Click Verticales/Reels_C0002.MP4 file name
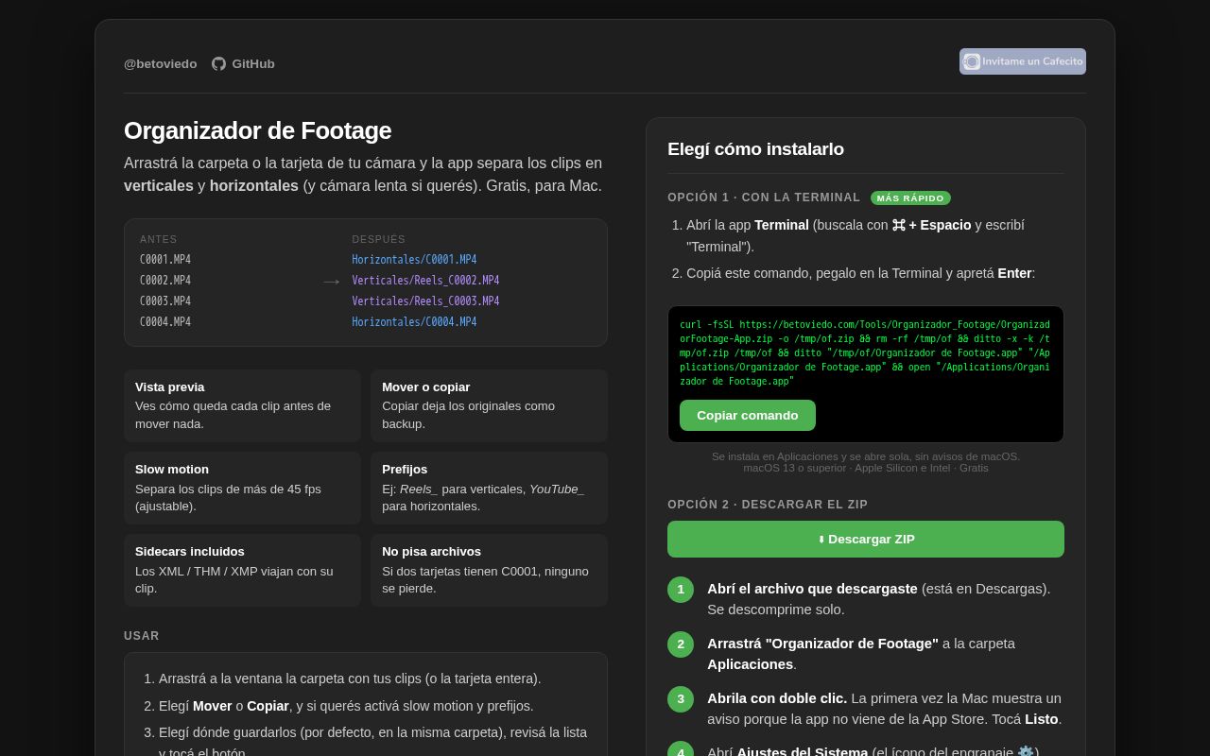The height and width of the screenshot is (756, 1210). point(425,281)
